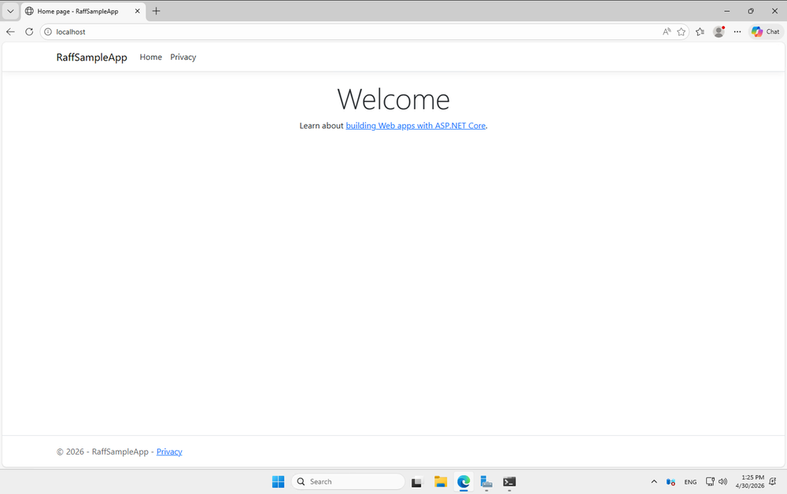
Task: Reload the localhost page
Action: [x=29, y=31]
